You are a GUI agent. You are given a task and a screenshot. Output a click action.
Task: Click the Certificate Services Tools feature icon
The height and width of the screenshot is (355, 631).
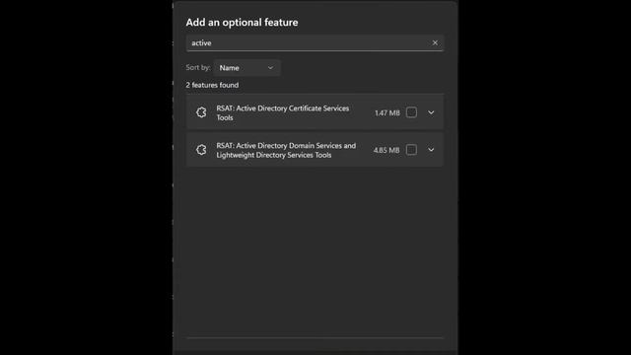pyautogui.click(x=201, y=112)
